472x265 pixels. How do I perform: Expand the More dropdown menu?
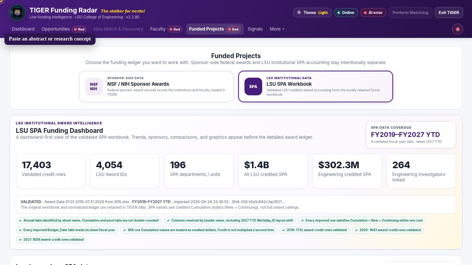(x=277, y=29)
